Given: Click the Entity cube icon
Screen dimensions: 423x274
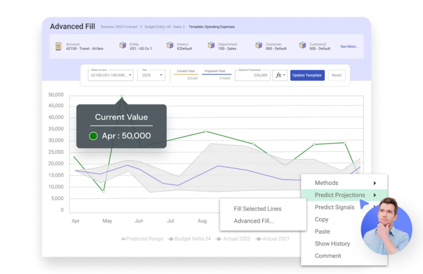Looking at the screenshot, I should 123,46.
